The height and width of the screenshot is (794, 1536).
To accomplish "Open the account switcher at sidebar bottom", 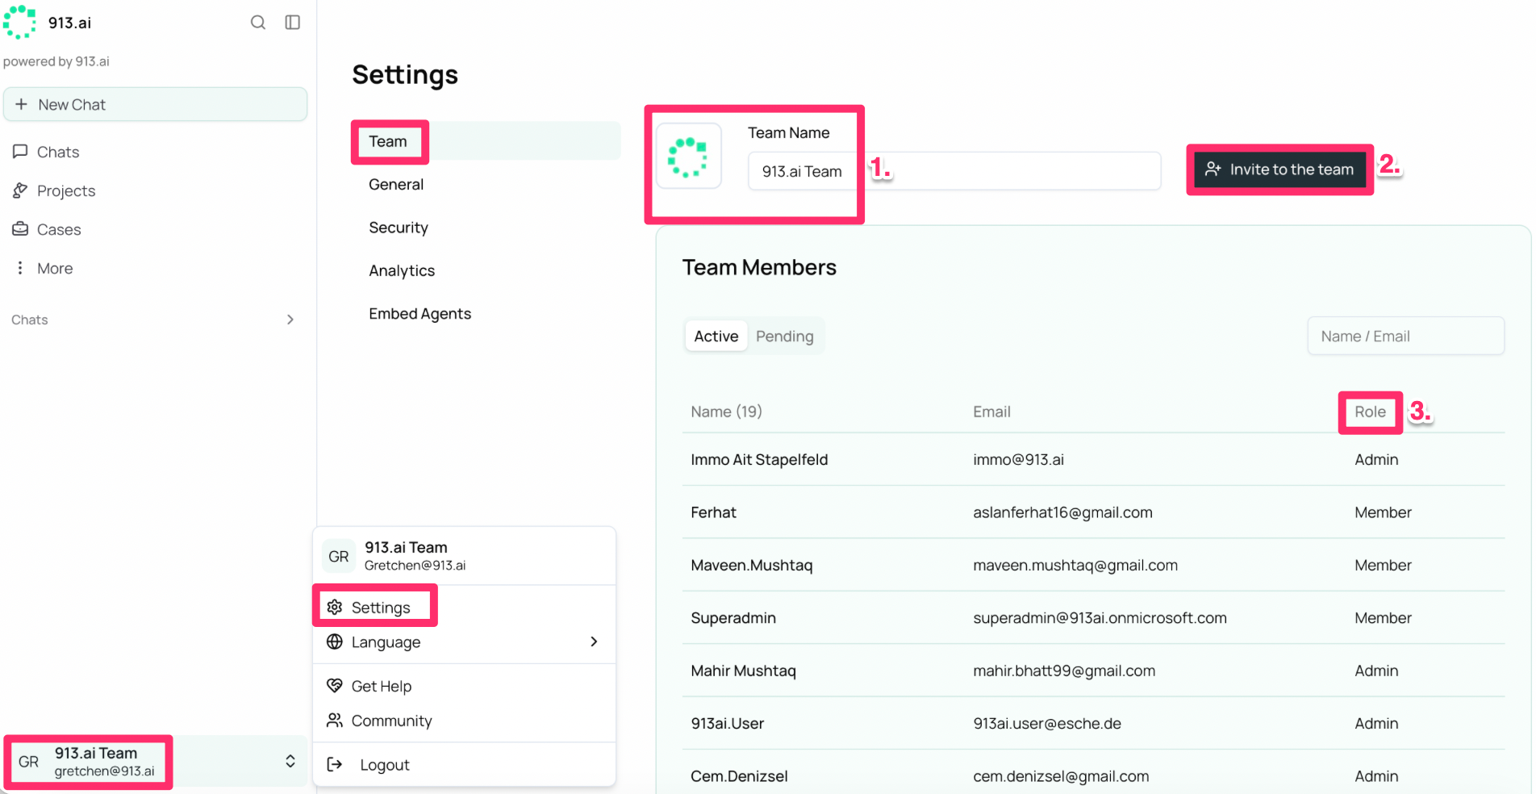I will click(155, 762).
